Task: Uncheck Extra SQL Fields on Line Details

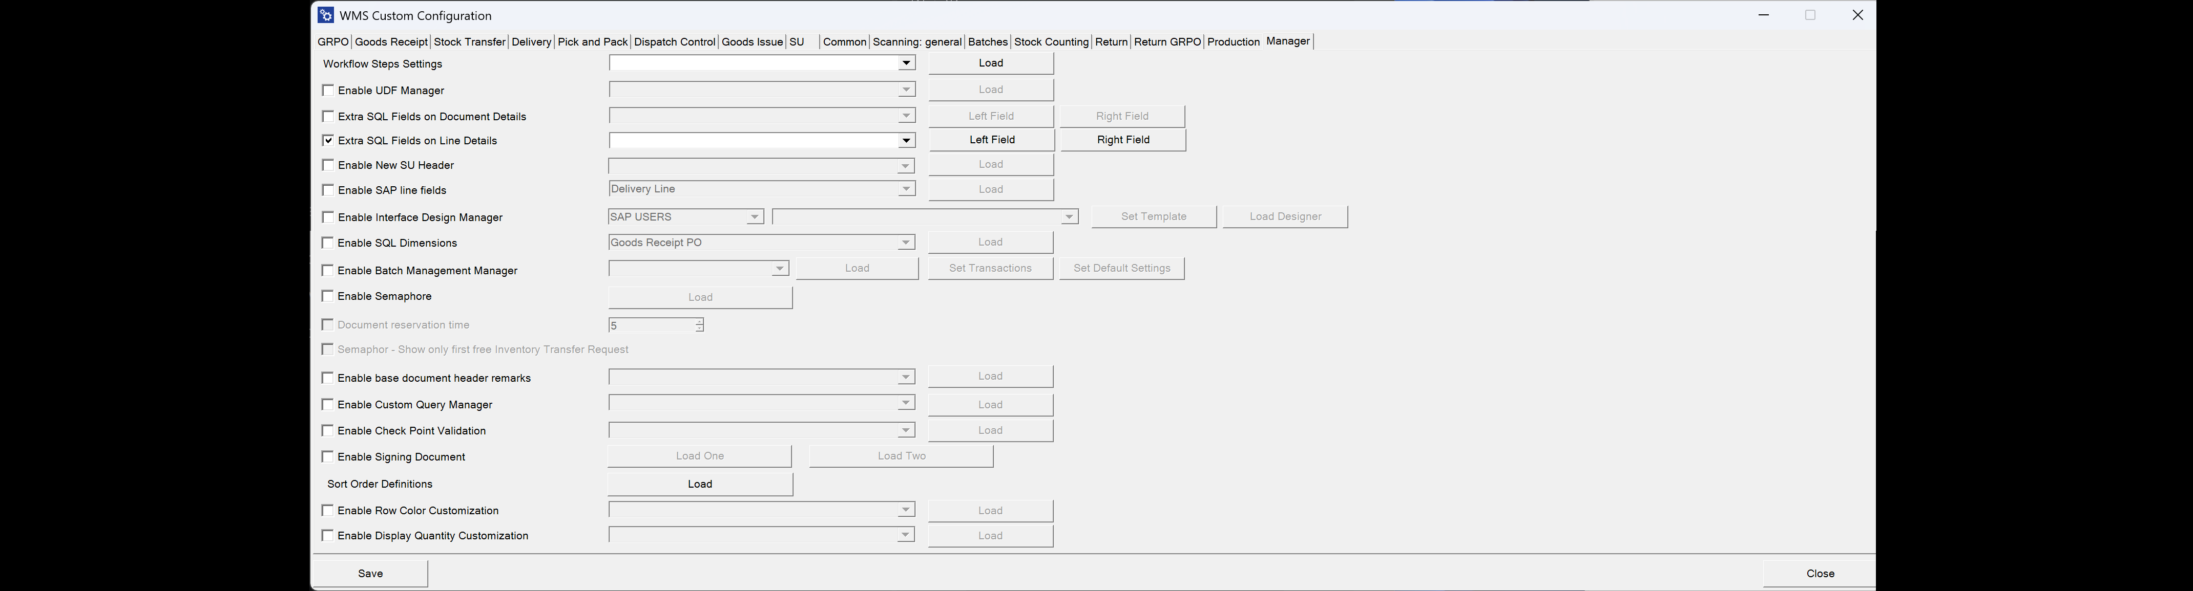Action: click(328, 140)
